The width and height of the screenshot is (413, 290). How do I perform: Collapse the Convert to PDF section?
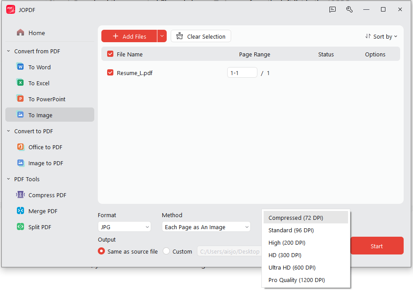pyautogui.click(x=8, y=131)
